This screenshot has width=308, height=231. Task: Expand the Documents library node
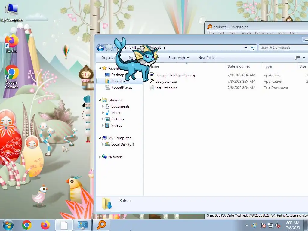(x=103, y=106)
